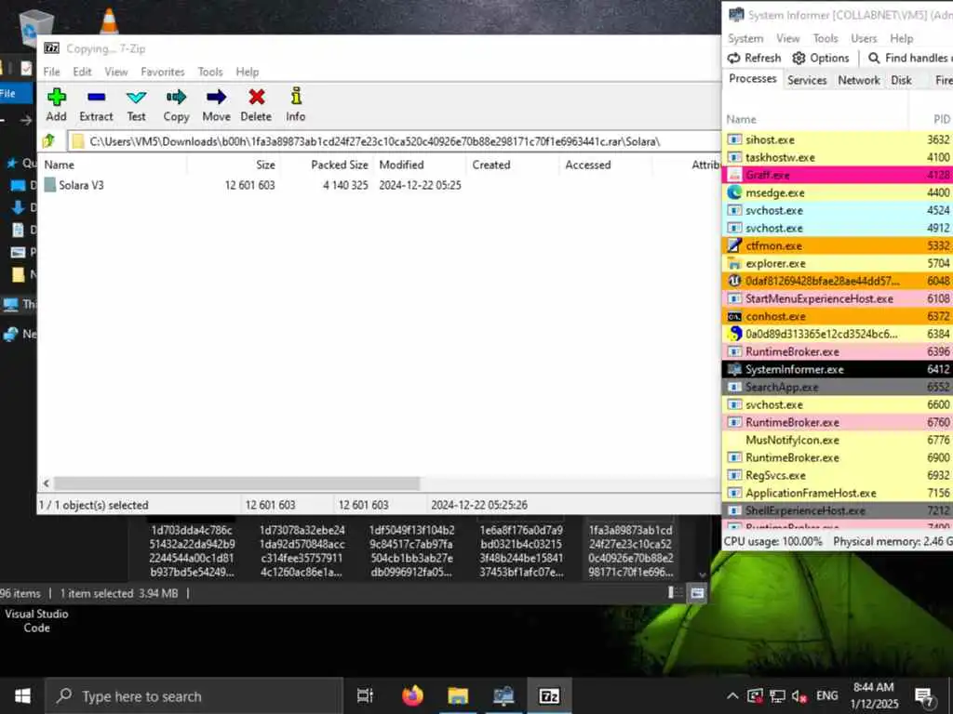
Task: Select the conhost.exe process
Action: 838,316
